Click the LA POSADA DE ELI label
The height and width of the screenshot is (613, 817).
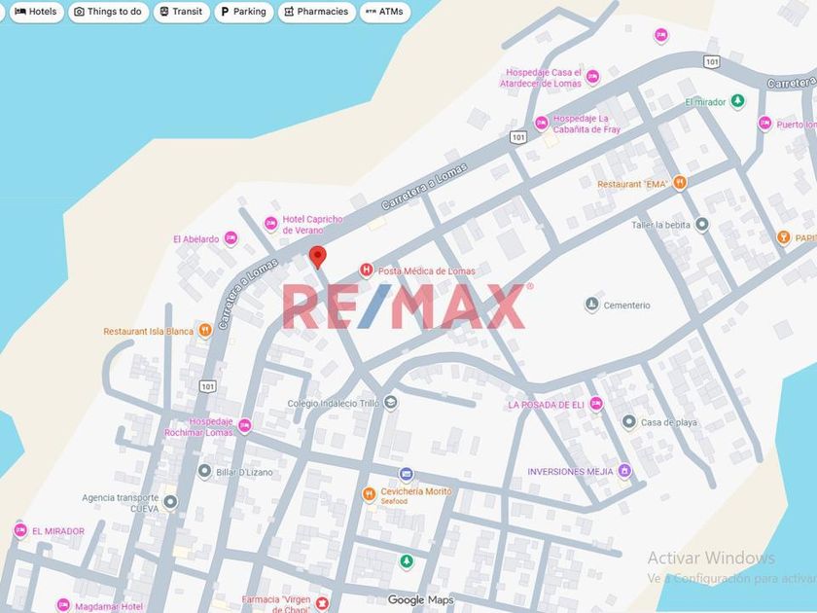tap(546, 405)
